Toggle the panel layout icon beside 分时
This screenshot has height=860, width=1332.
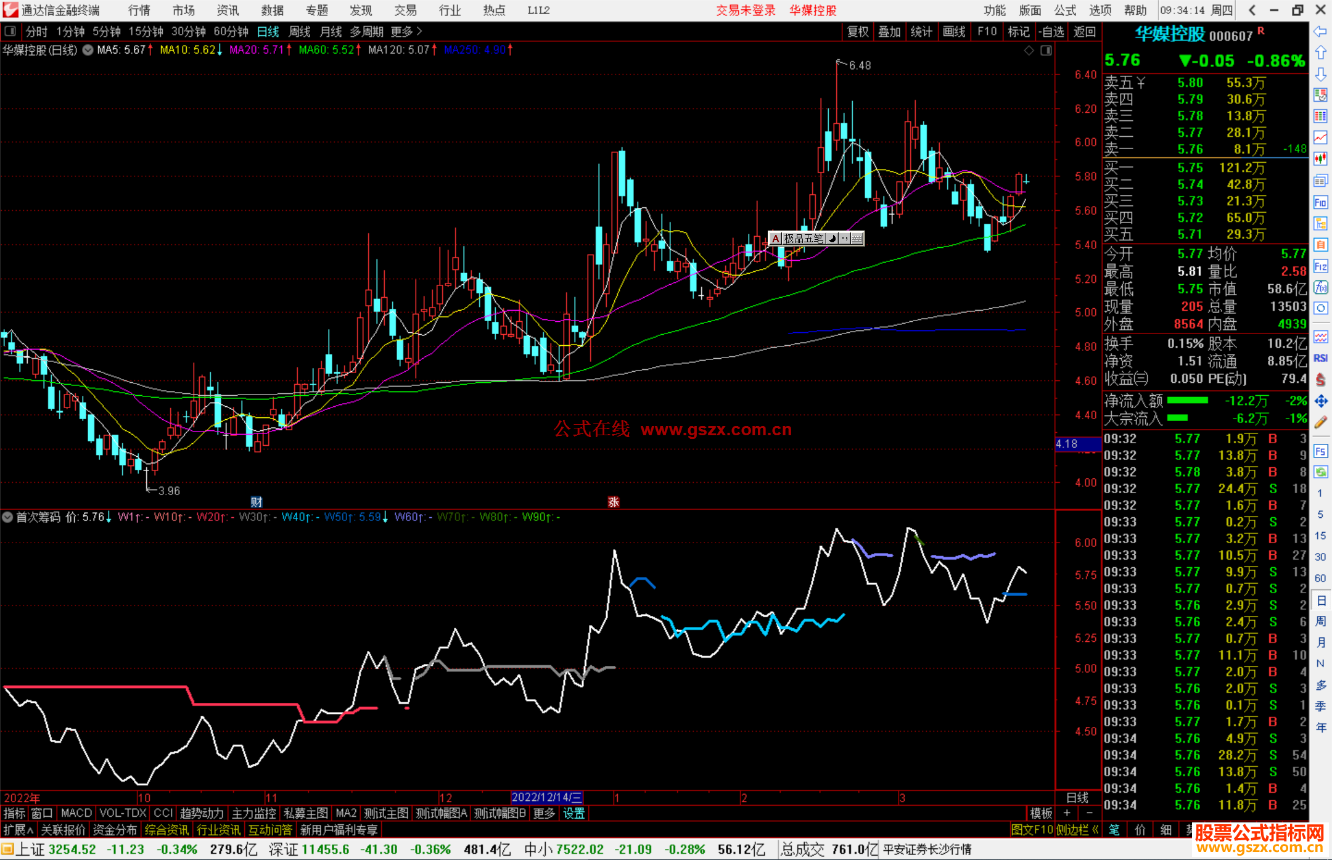tap(10, 31)
